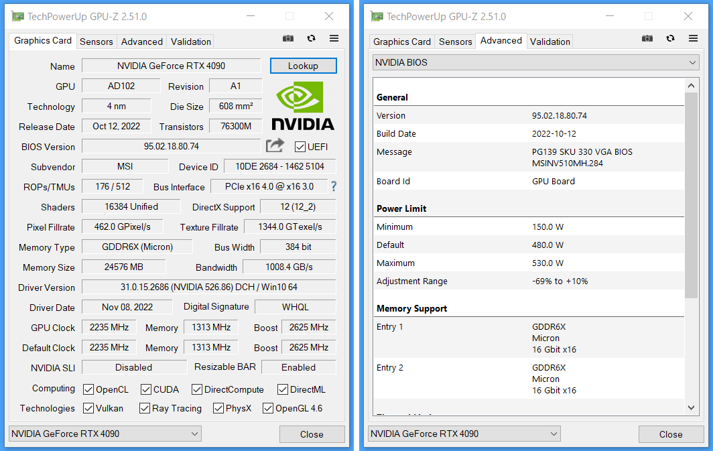Toggle the DirectCompute checkbox
Screen dimensions: 713x451
(197, 389)
